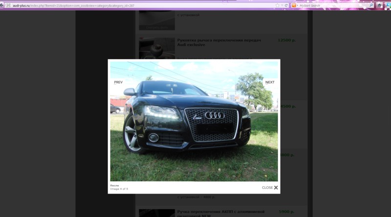Click the CLOSE text in the lightbox
Screen dimensions: 391x217
[267, 188]
